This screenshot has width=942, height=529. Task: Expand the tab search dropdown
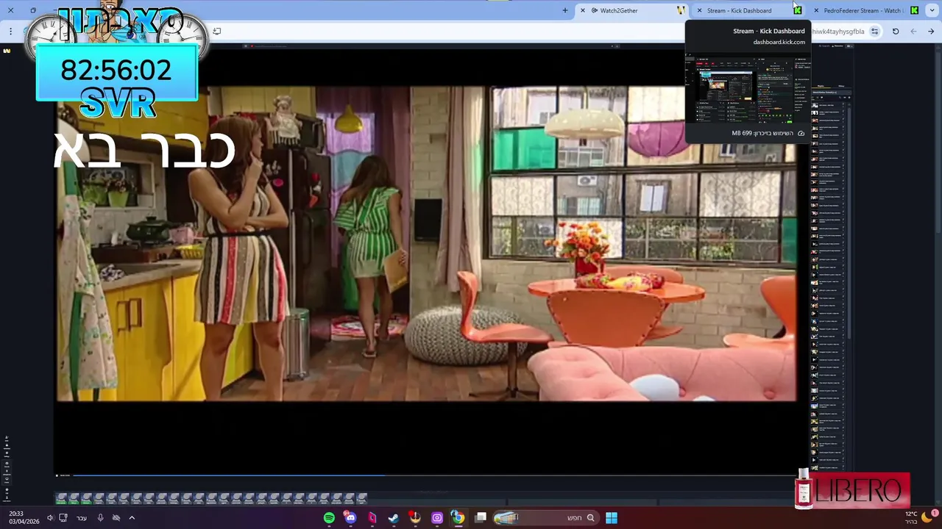932,10
